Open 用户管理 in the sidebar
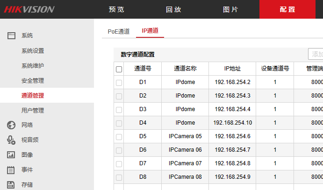Screen dimensions: 323x190 click(33, 110)
